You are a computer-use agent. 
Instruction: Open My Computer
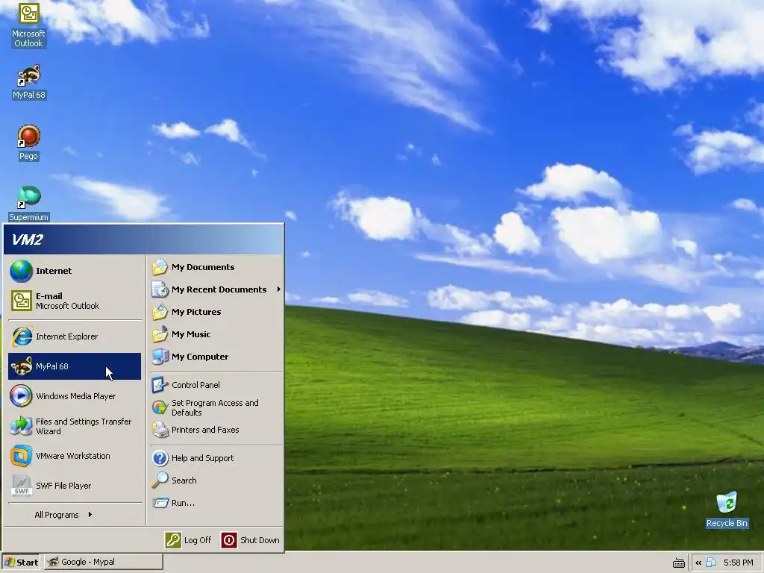point(216,357)
